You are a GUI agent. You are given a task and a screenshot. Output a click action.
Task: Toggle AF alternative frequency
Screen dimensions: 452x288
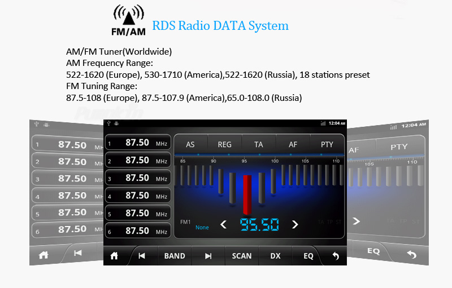coord(293,144)
